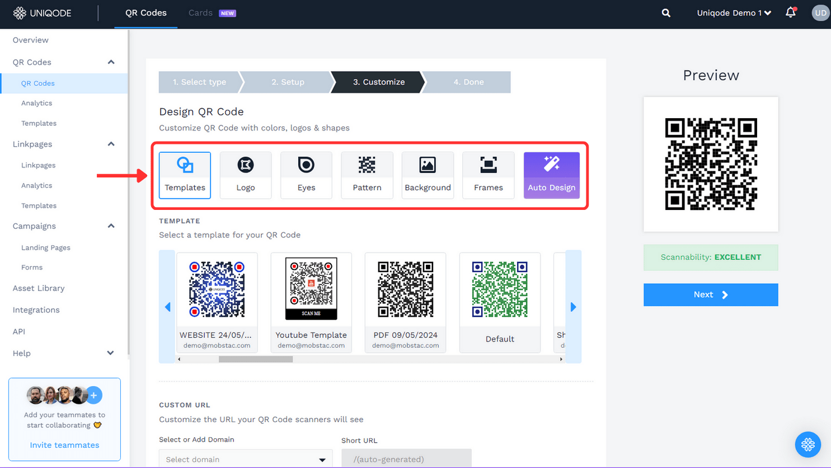Open the Eyes customization settings

[306, 175]
